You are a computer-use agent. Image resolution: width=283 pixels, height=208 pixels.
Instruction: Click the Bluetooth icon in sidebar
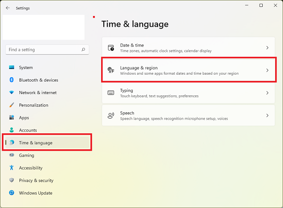pos(12,80)
